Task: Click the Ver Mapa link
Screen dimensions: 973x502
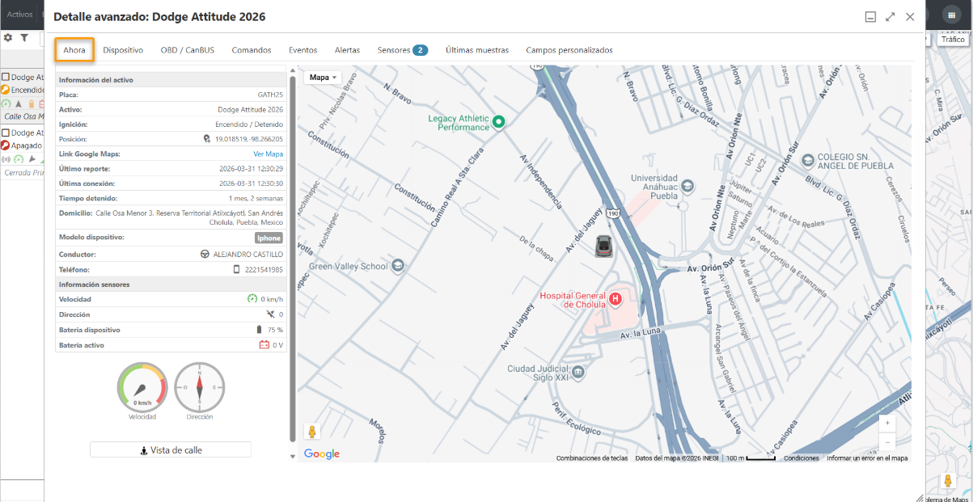Action: click(269, 154)
